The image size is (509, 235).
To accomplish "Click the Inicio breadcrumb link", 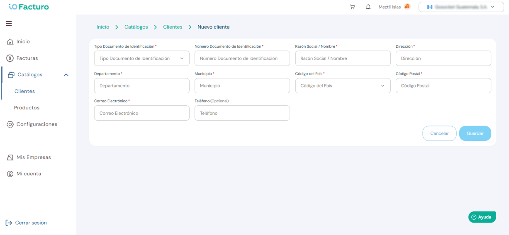I will click(x=103, y=27).
